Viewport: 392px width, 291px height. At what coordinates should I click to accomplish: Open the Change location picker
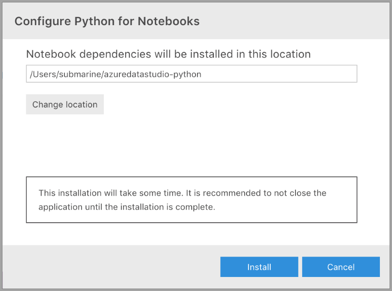pos(65,104)
